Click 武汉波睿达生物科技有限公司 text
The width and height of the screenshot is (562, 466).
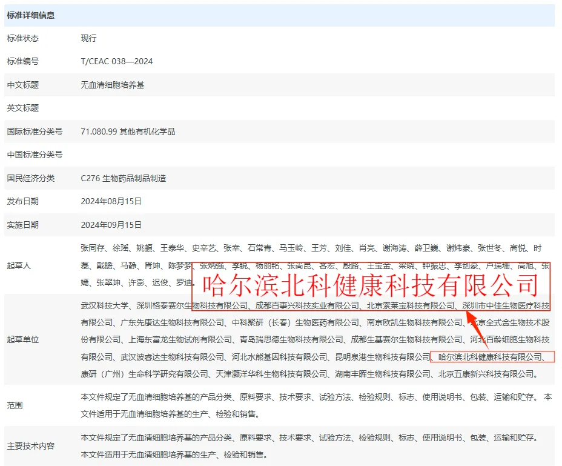click(172, 357)
